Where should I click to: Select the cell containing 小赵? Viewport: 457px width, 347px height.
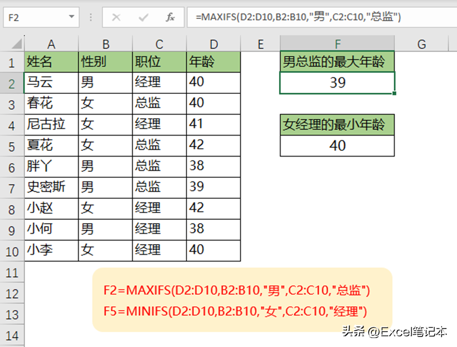tap(51, 208)
